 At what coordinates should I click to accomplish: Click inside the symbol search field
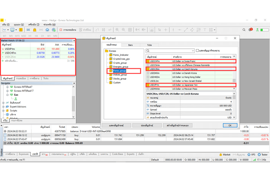click(169, 50)
